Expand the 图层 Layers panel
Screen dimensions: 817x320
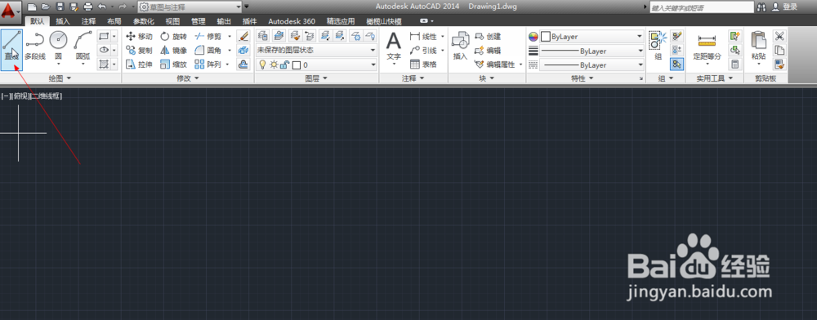[x=316, y=78]
